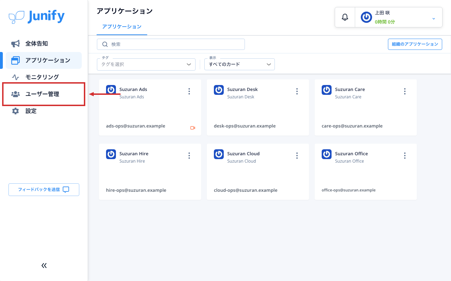Click the office-ops@suzuran.example email
The image size is (451, 281).
pos(348,190)
